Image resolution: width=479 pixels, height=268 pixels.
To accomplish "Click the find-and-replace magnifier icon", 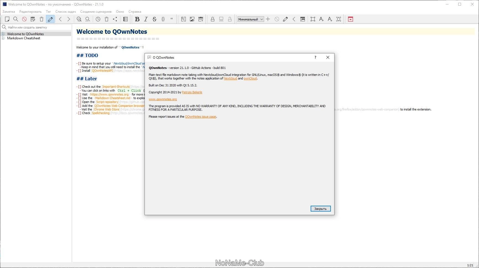I will [x=79, y=19].
